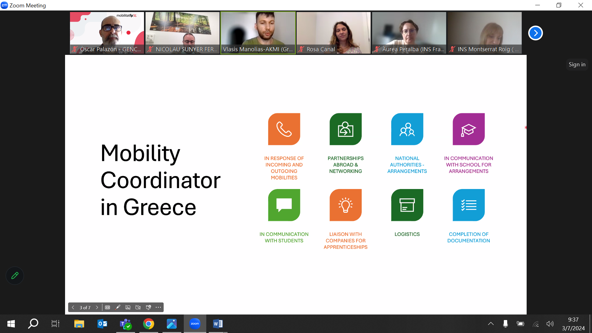Open Outlook from the taskbar
The image size is (592, 333).
(x=102, y=324)
